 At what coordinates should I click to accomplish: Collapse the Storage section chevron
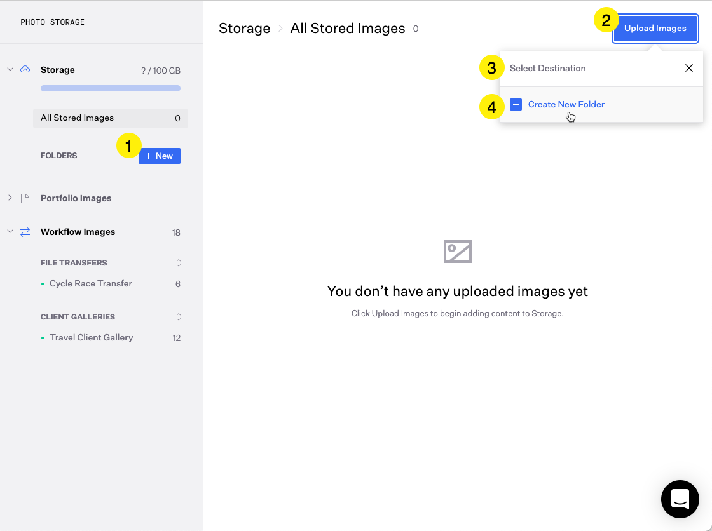click(x=10, y=69)
